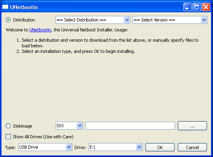Click the 'Select a distribution and version' instruction text
Viewport: 213px width, 157px height.
[x=110, y=43]
